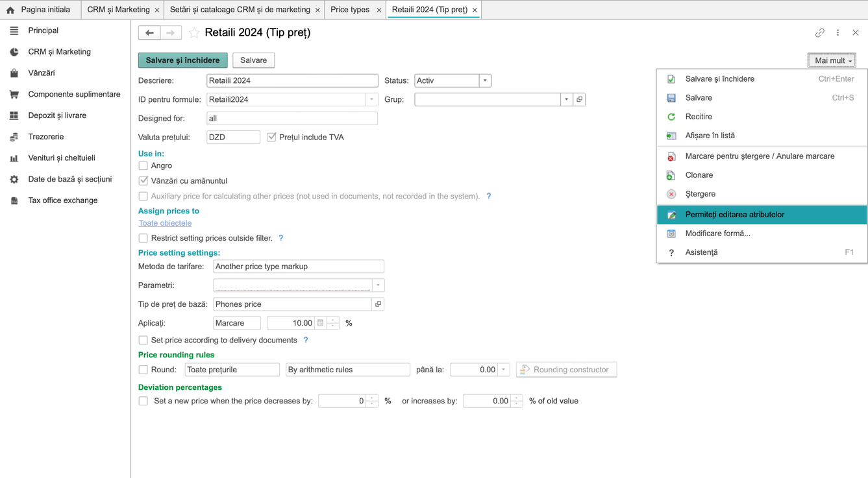
Task: Open calculator in markup percent field
Action: 320,323
